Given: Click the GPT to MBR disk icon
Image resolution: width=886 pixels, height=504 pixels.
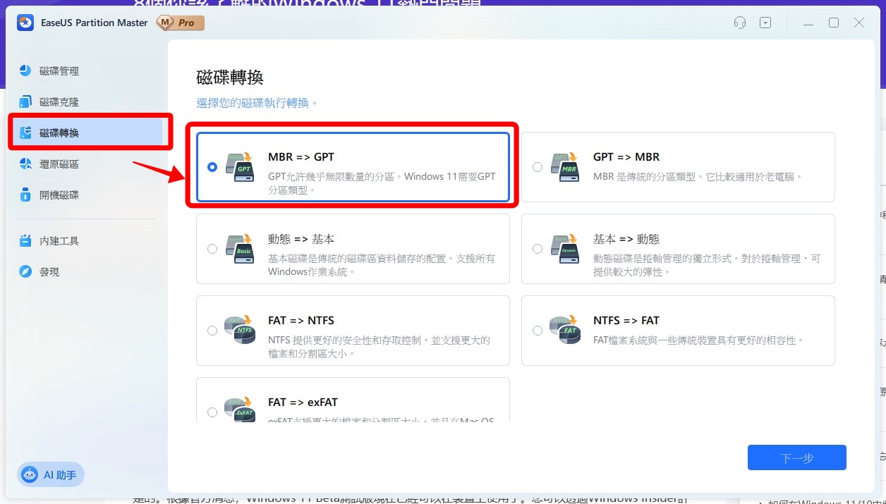Looking at the screenshot, I should click(x=564, y=167).
